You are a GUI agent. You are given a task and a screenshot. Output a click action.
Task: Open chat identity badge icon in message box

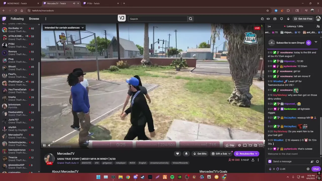point(270,161)
